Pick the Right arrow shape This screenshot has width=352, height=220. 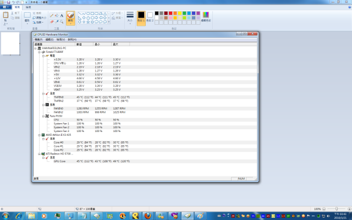pos(96,18)
